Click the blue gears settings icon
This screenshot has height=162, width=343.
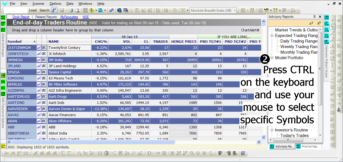coord(111,10)
